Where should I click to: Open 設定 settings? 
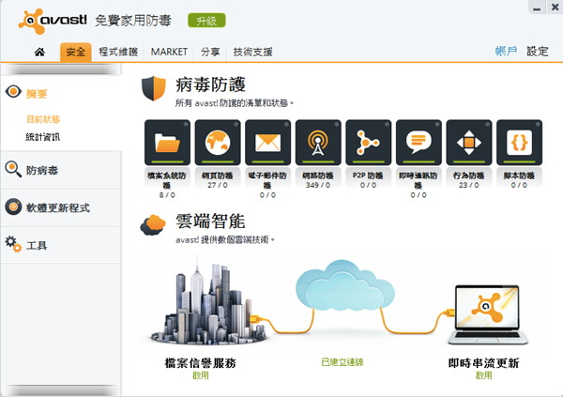(538, 52)
